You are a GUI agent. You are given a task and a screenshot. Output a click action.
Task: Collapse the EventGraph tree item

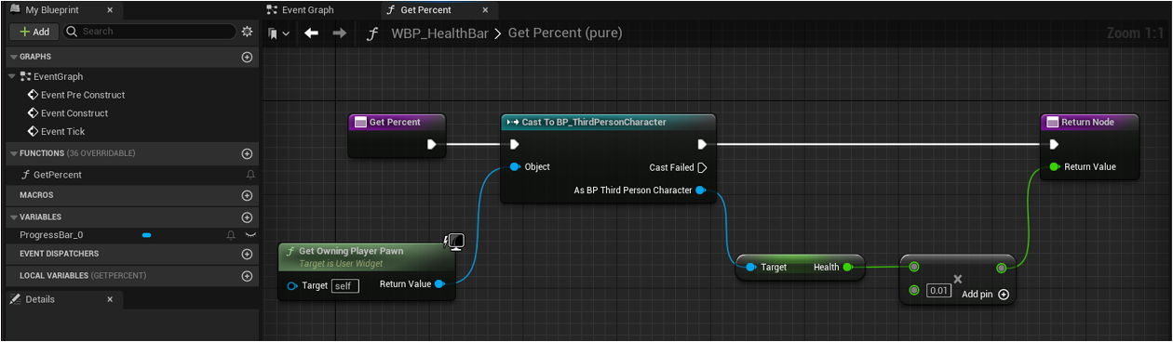12,76
